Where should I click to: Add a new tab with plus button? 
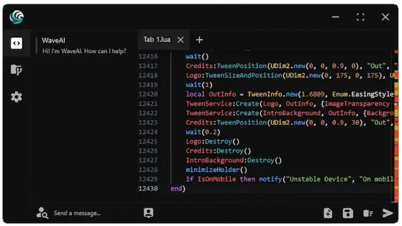coord(199,40)
